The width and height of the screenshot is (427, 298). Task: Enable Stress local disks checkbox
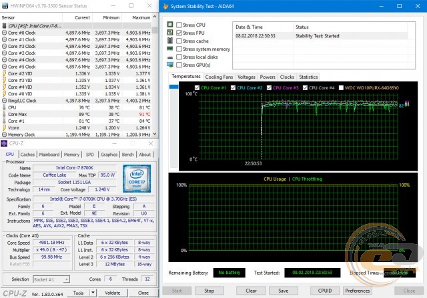tap(179, 57)
